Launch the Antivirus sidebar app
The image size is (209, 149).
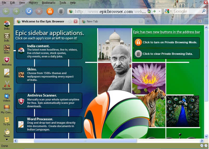coord(7,61)
